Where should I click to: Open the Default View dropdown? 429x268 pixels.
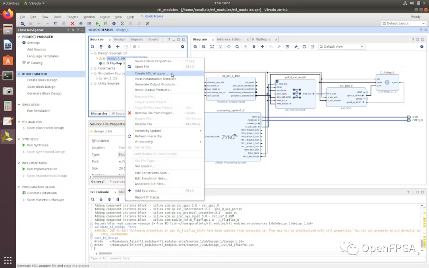coord(342,47)
